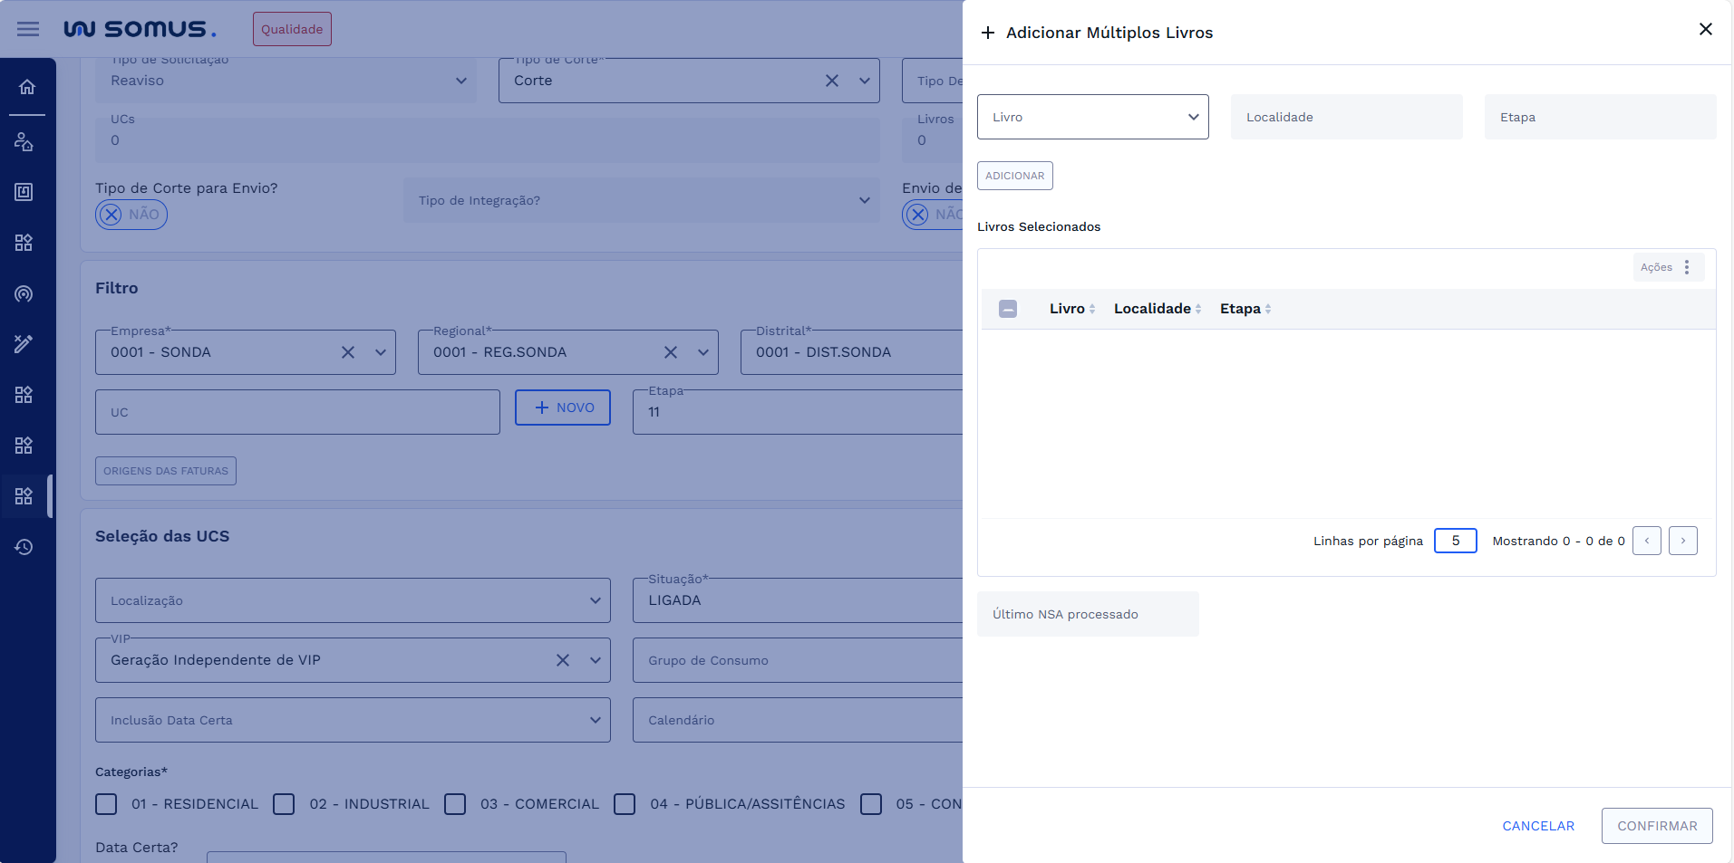The height and width of the screenshot is (863, 1734).
Task: Select the magic wand sidebar icon
Action: point(24,344)
